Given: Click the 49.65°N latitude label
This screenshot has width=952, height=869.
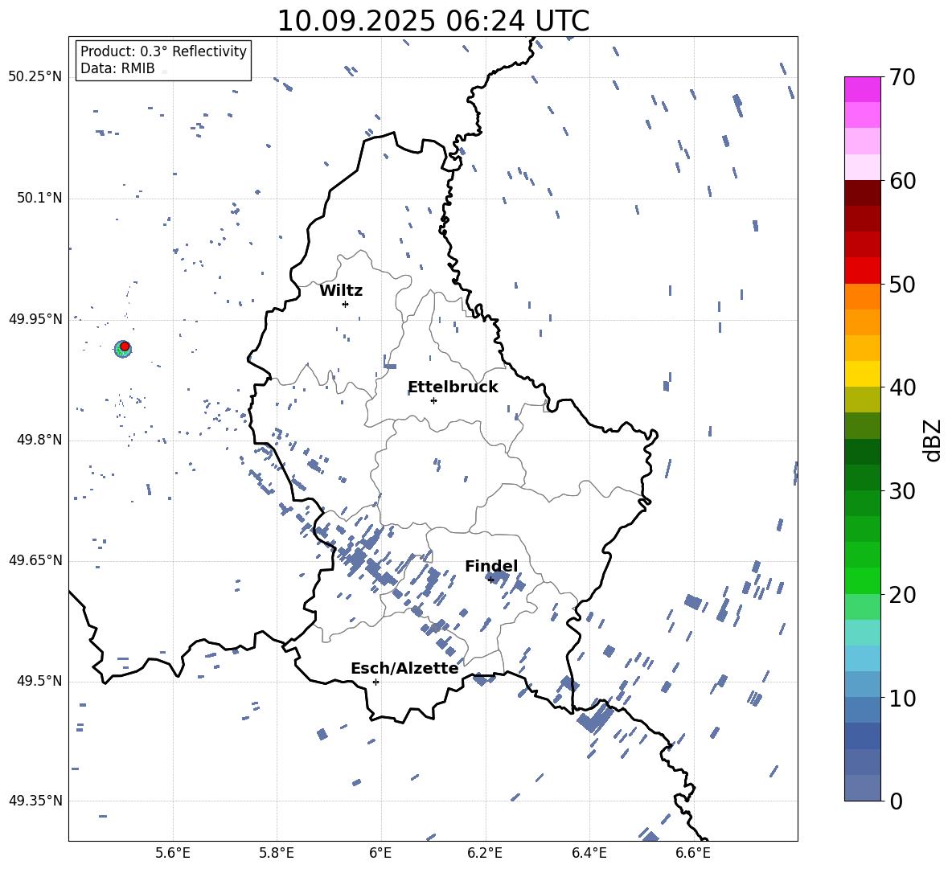Looking at the screenshot, I should tap(35, 560).
